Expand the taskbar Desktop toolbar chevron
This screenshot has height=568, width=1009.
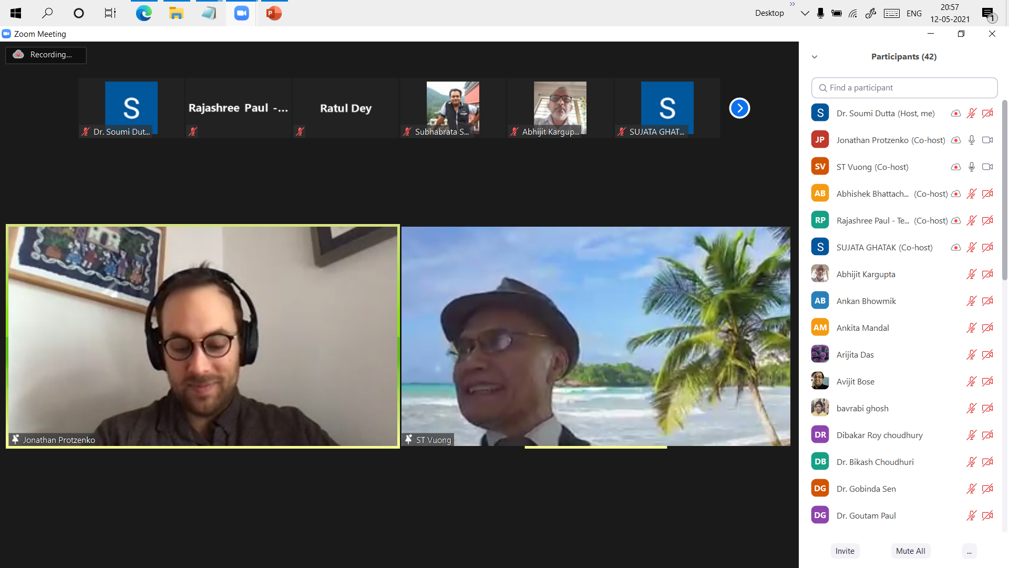point(792,4)
